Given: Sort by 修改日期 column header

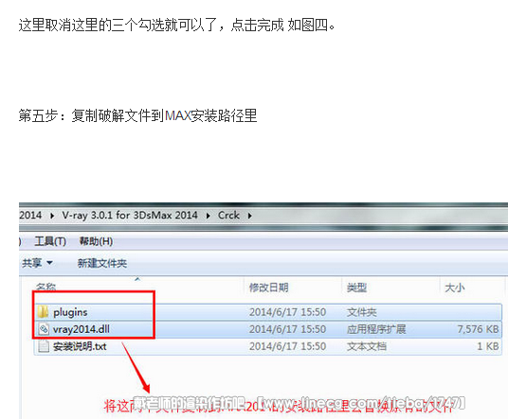Looking at the screenshot, I should (269, 288).
